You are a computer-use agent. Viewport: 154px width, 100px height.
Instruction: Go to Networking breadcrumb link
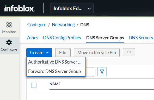pyautogui.click(x=63, y=25)
